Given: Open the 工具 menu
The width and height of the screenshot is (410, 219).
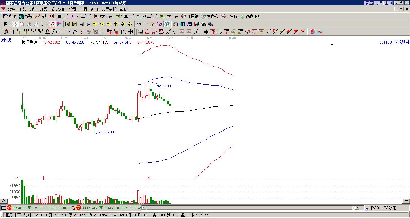Looking at the screenshot, I should (x=84, y=9).
